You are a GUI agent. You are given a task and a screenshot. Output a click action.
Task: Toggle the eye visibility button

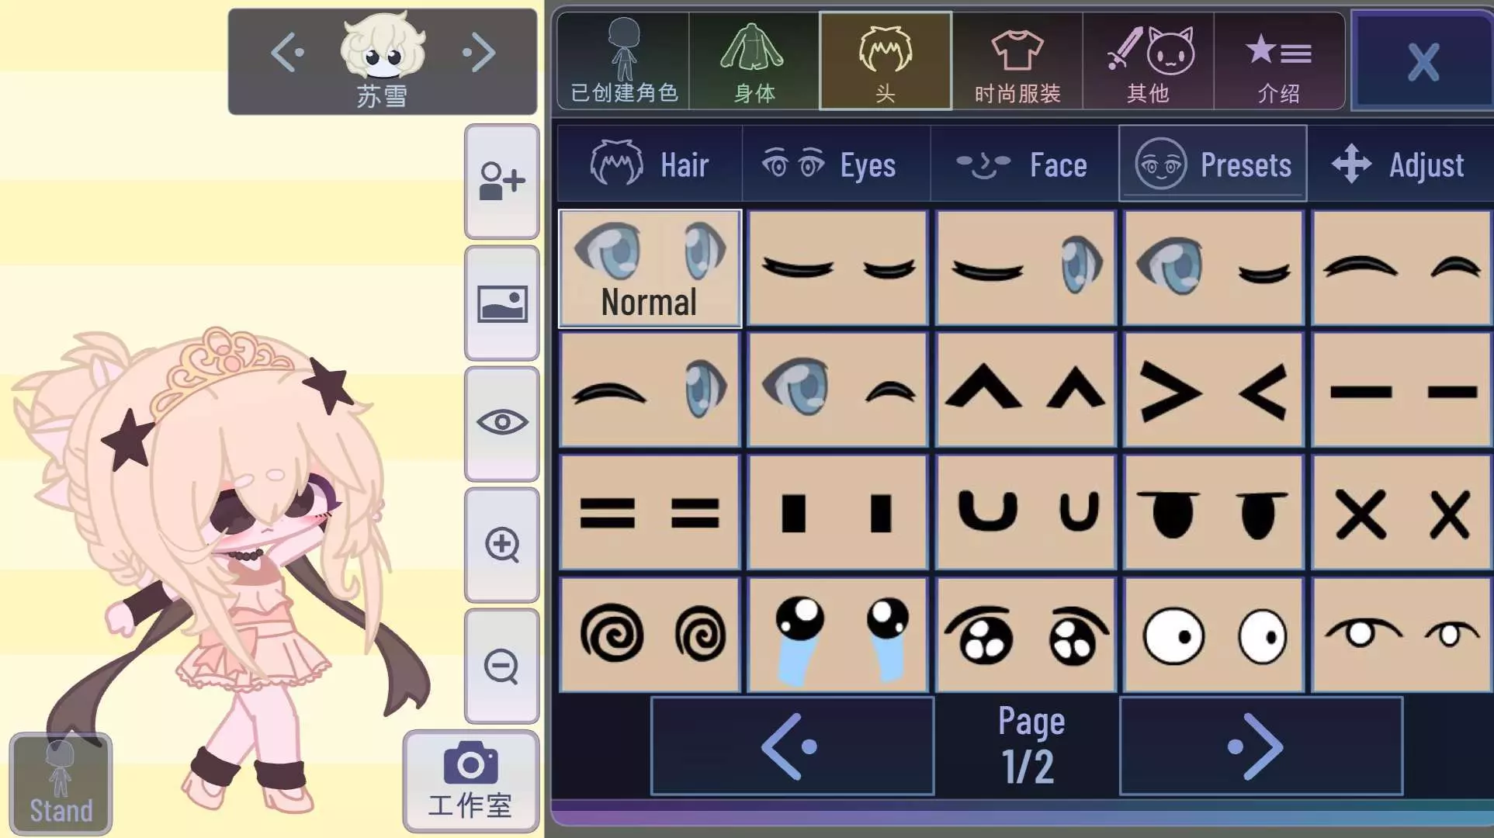coord(501,424)
